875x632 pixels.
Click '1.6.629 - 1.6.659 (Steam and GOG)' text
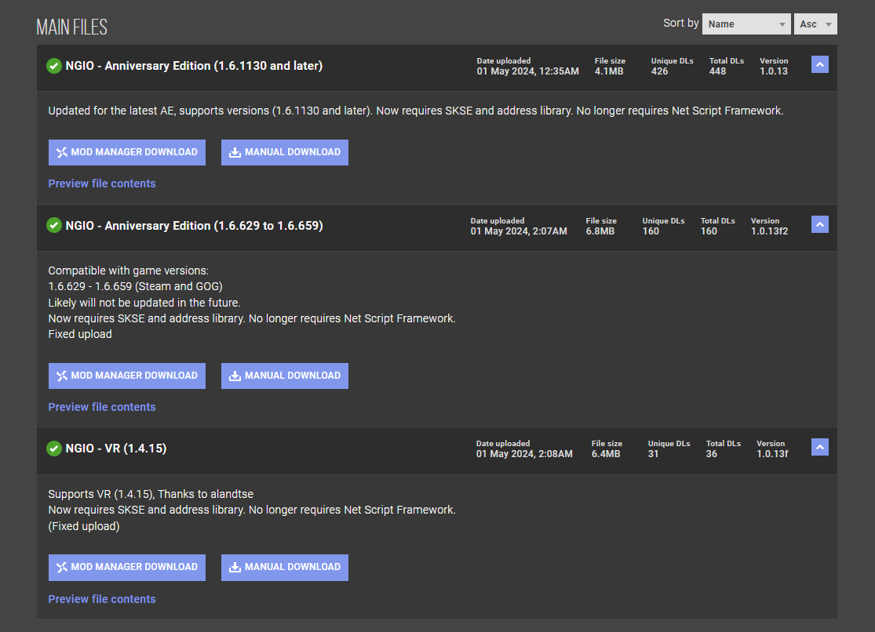[x=135, y=287]
